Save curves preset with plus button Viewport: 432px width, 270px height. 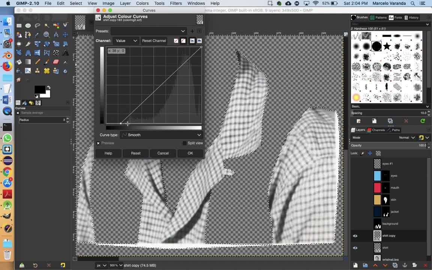click(x=192, y=31)
